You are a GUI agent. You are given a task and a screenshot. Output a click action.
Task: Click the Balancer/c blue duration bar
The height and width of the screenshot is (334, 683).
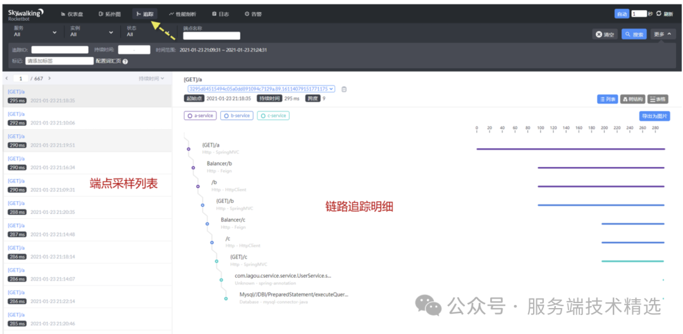[x=633, y=224]
